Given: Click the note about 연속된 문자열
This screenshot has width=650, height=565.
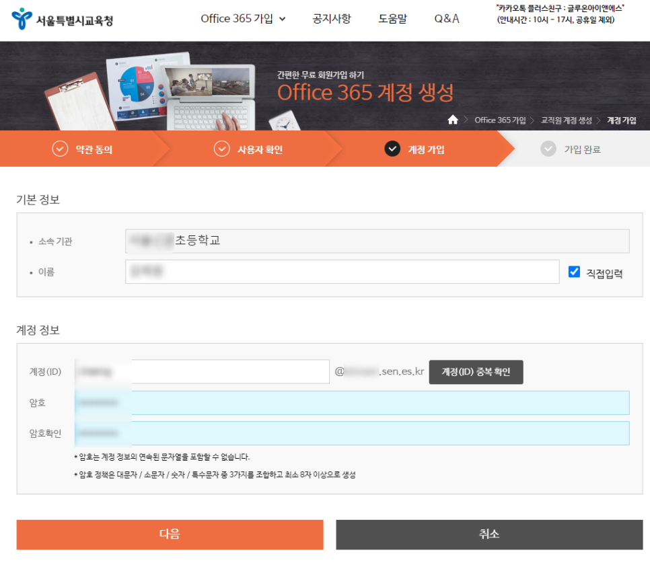Looking at the screenshot, I should [x=162, y=457].
